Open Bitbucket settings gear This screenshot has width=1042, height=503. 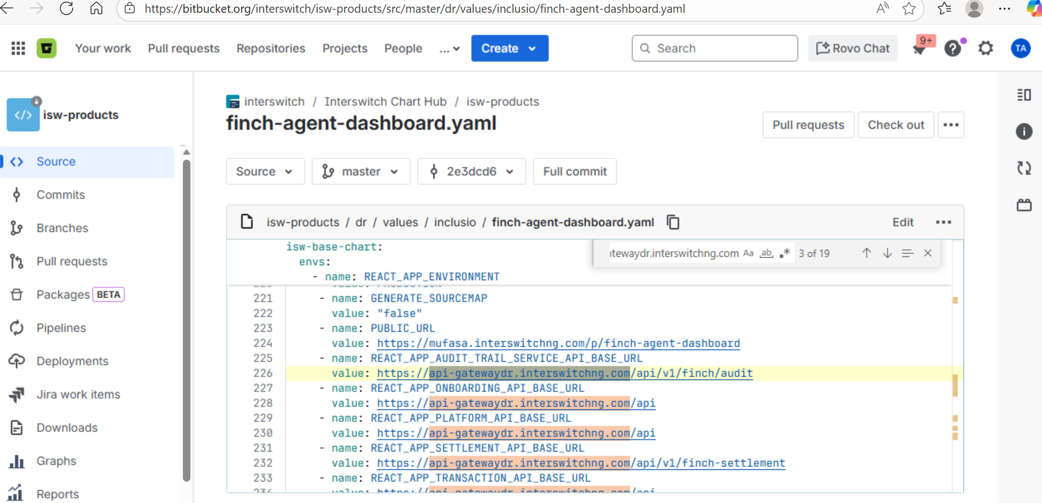pos(985,48)
